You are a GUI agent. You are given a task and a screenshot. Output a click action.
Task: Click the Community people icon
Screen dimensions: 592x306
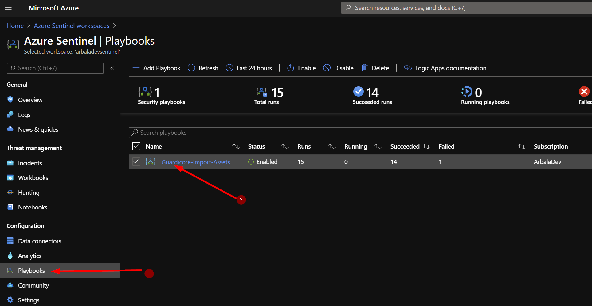coord(10,285)
